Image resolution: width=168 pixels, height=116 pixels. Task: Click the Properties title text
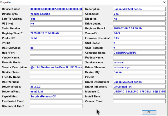pos(6,2)
